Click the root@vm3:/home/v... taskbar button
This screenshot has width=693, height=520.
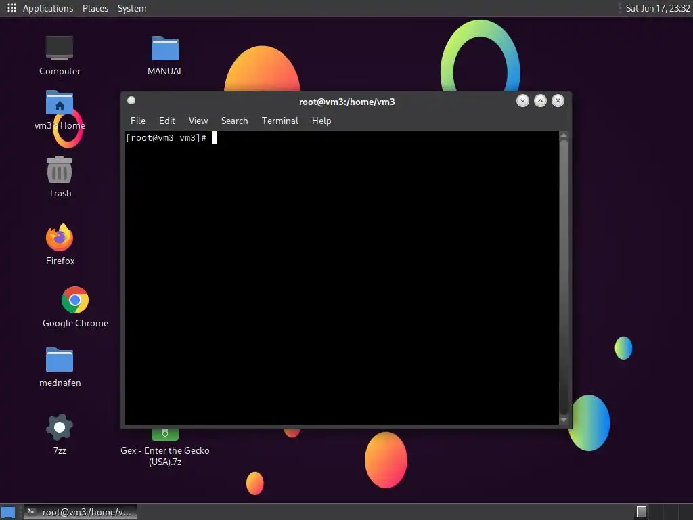pos(80,512)
